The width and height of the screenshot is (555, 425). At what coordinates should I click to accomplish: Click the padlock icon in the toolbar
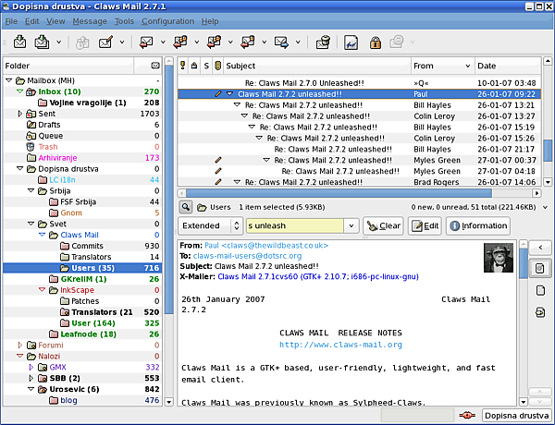click(x=376, y=42)
